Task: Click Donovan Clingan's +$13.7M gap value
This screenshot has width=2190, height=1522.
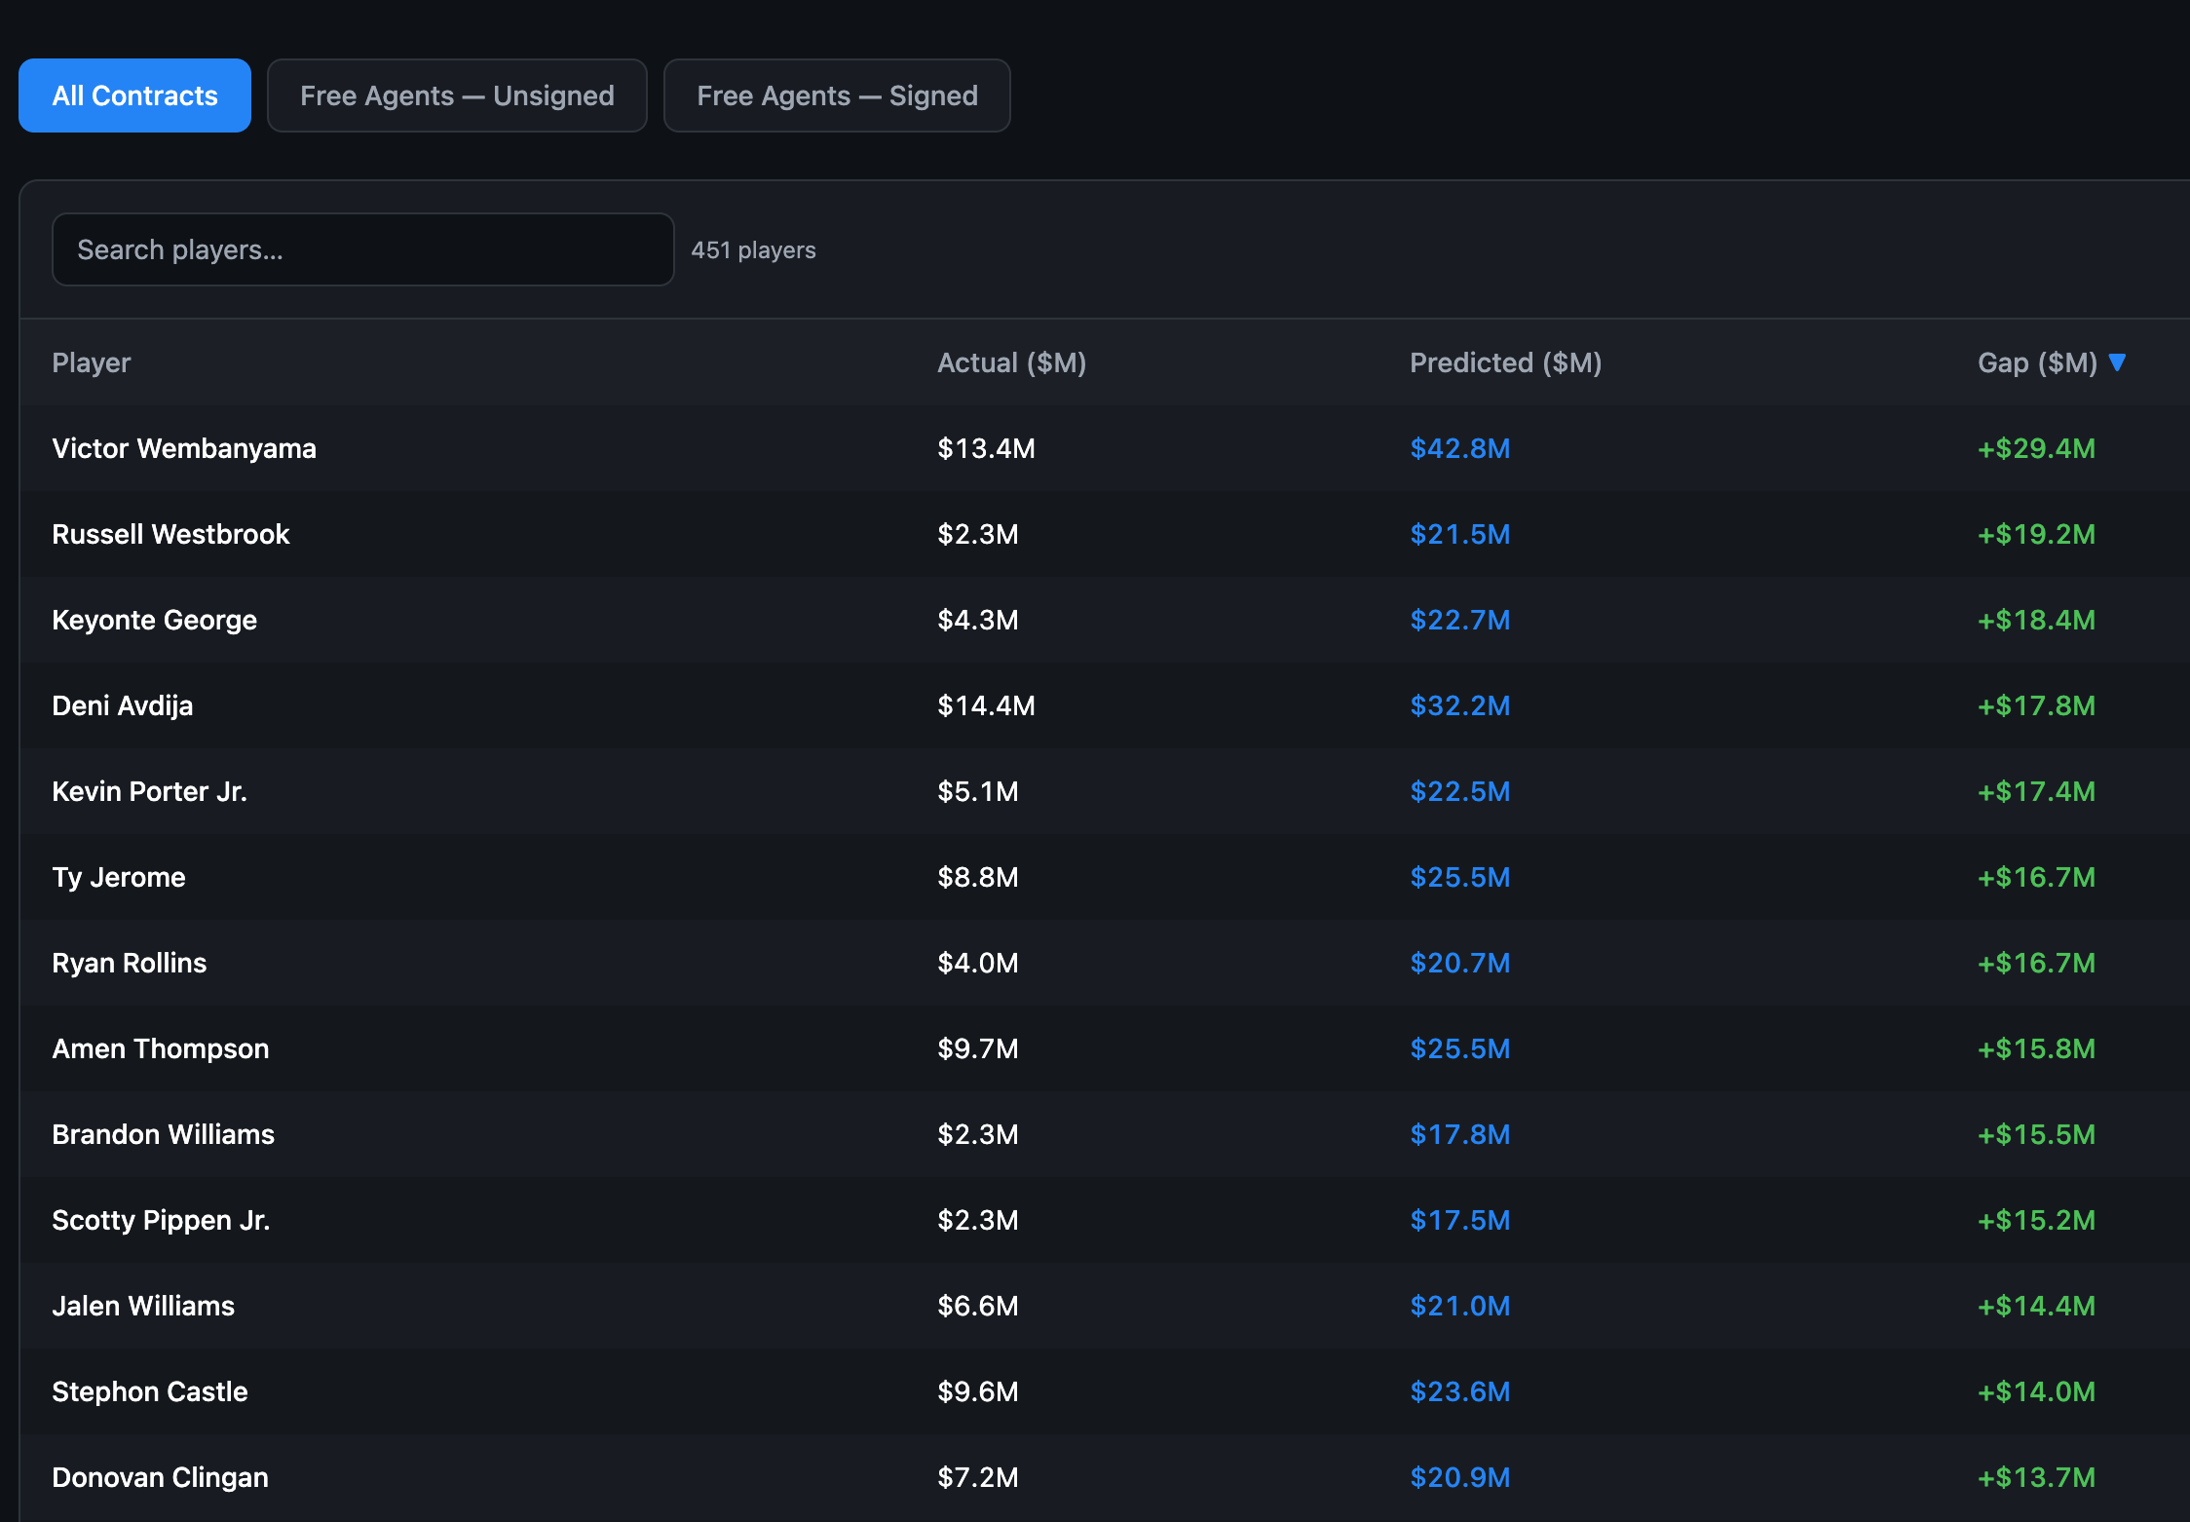Action: click(2036, 1477)
